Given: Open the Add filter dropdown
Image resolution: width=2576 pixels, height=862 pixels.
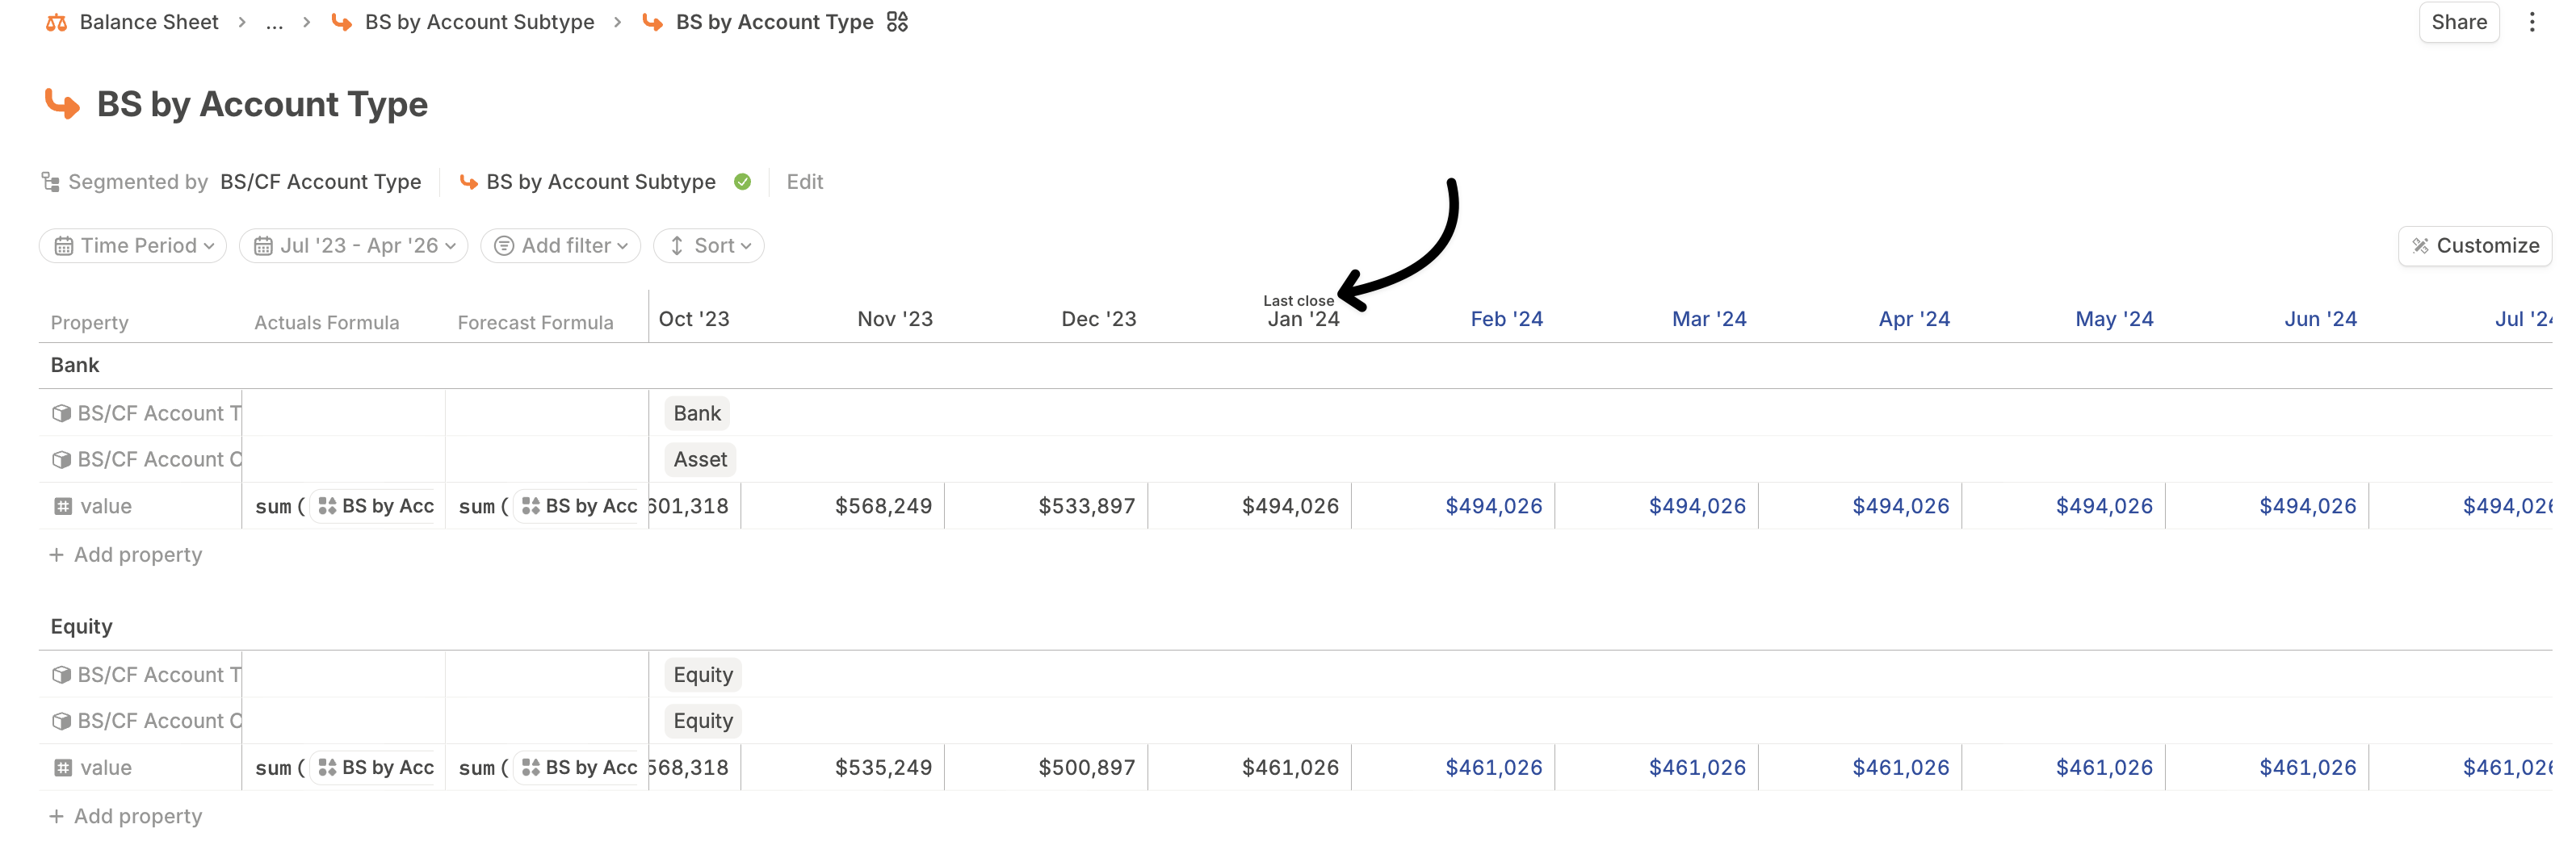Looking at the screenshot, I should point(561,246).
